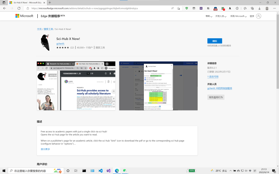This screenshot has width=279, height=174.
Task: Click 搜索工具 category next to user count
Action: [x=100, y=48]
